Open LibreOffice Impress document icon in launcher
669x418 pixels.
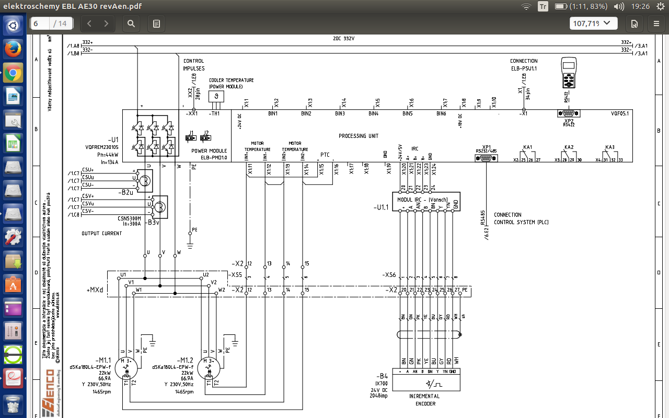[x=13, y=97]
